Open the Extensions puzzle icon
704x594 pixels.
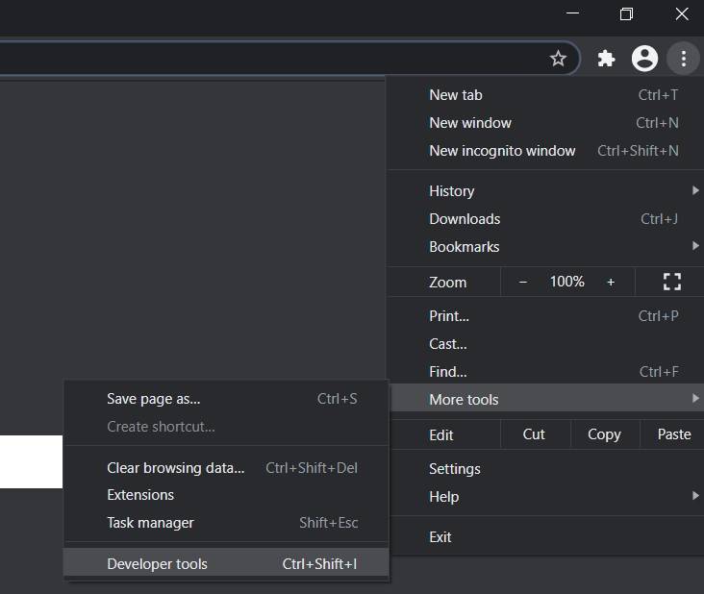606,59
